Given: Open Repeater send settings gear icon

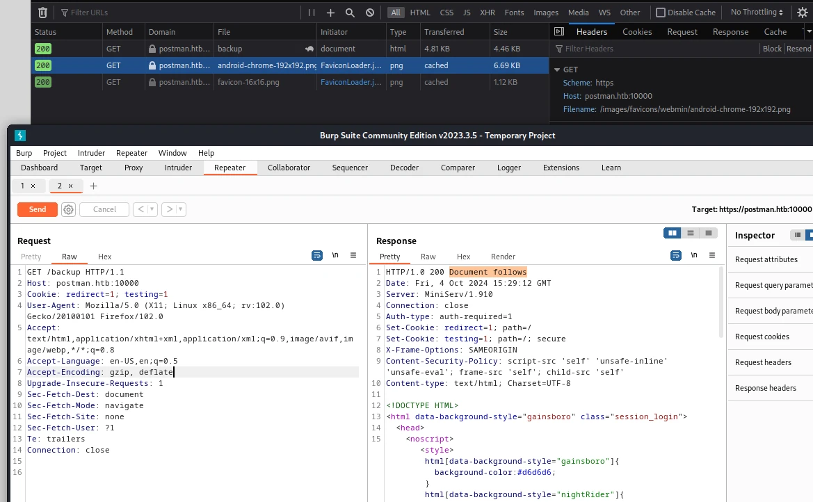Looking at the screenshot, I should [x=68, y=209].
